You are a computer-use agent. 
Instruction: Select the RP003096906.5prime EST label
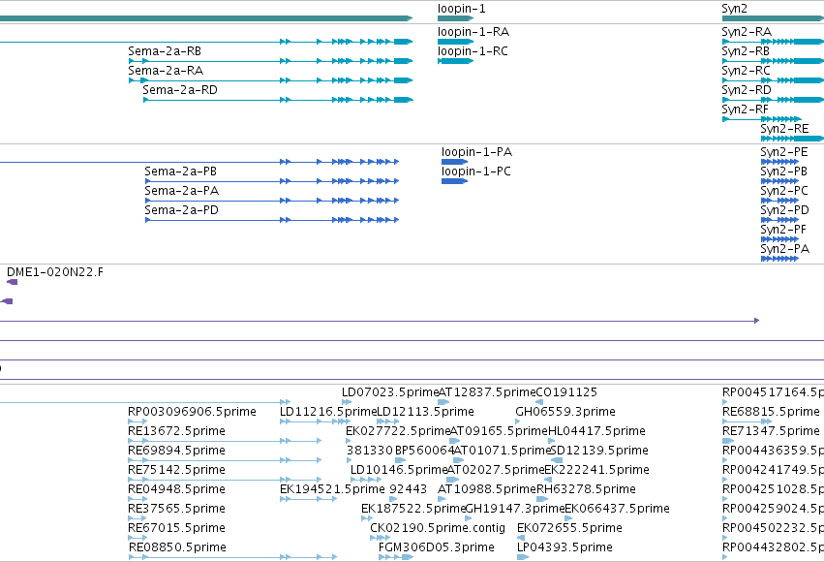point(193,412)
